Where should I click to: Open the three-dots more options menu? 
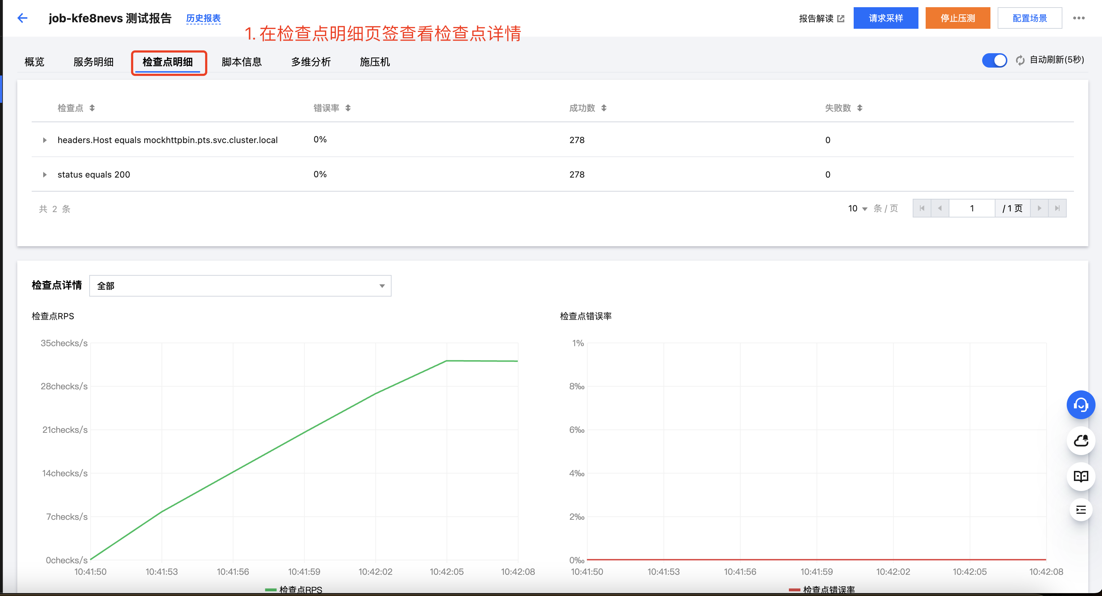(x=1079, y=18)
